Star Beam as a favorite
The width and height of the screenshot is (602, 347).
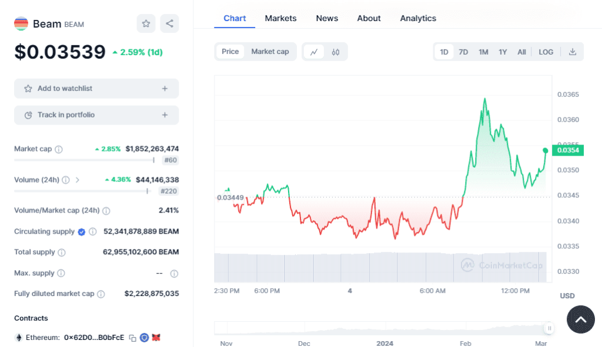tap(146, 23)
